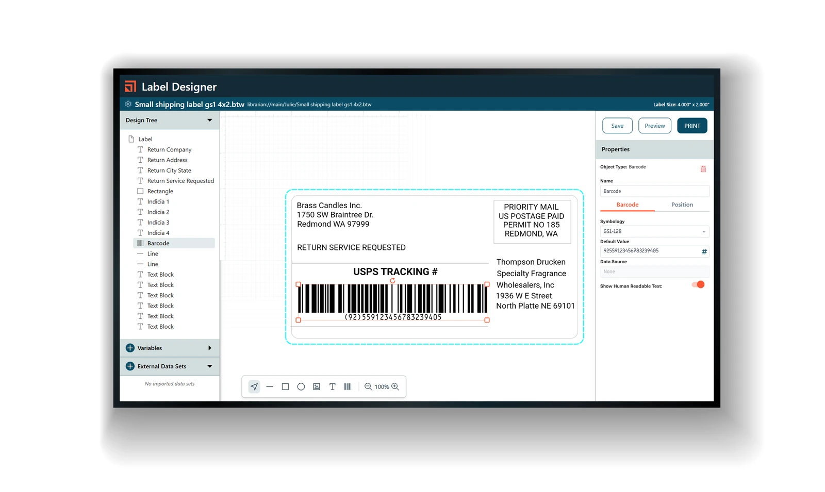
Task: Select Indicia 3 in the Design Tree
Action: 158,223
